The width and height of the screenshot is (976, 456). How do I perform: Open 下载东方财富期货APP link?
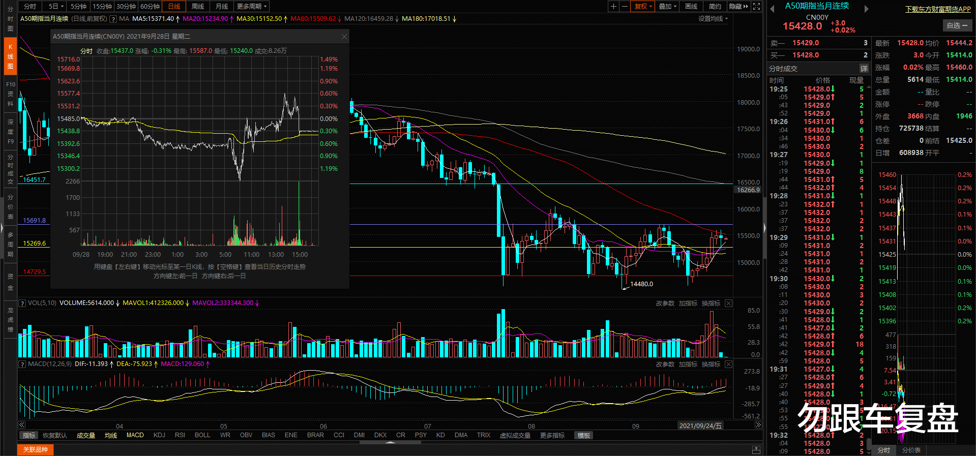pyautogui.click(x=938, y=9)
